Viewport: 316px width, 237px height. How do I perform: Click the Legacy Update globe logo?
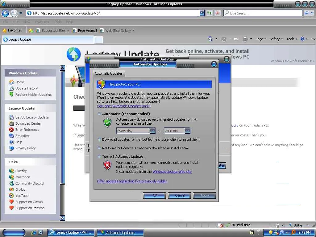73,54
